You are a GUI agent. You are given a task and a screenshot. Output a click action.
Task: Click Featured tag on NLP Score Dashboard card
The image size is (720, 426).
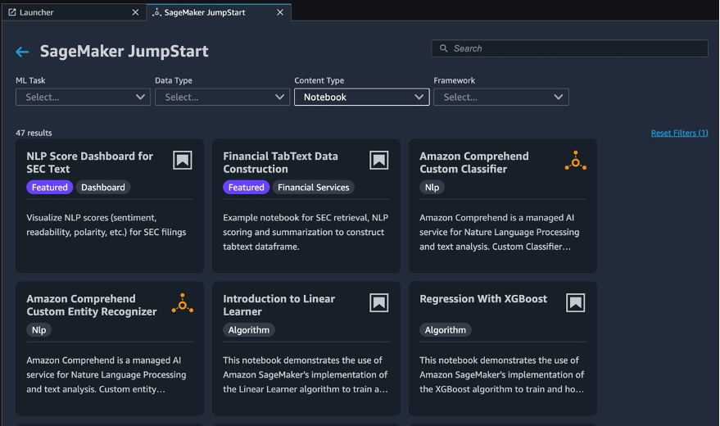[50, 188]
